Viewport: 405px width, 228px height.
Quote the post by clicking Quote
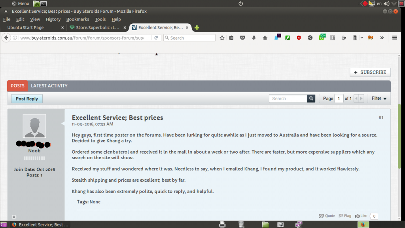coord(327,216)
